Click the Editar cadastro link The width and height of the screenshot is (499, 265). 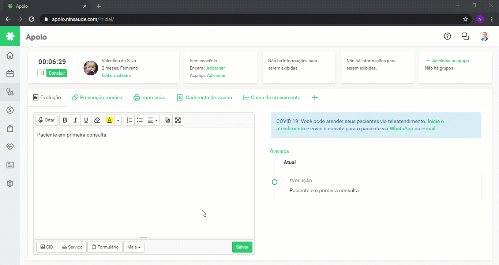[x=116, y=75]
